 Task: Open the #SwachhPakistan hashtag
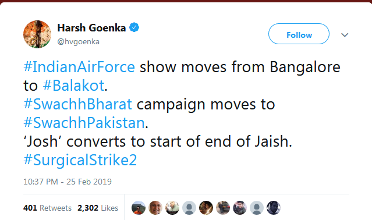point(84,123)
